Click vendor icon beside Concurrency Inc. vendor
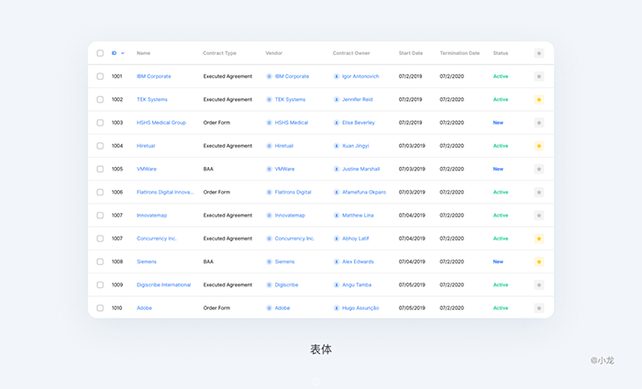The height and width of the screenshot is (389, 642). (x=269, y=239)
